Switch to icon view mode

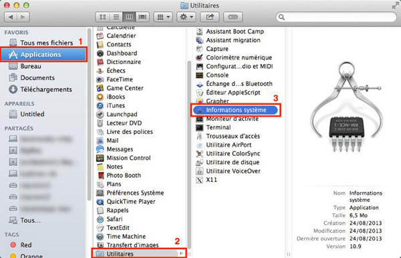102,17
